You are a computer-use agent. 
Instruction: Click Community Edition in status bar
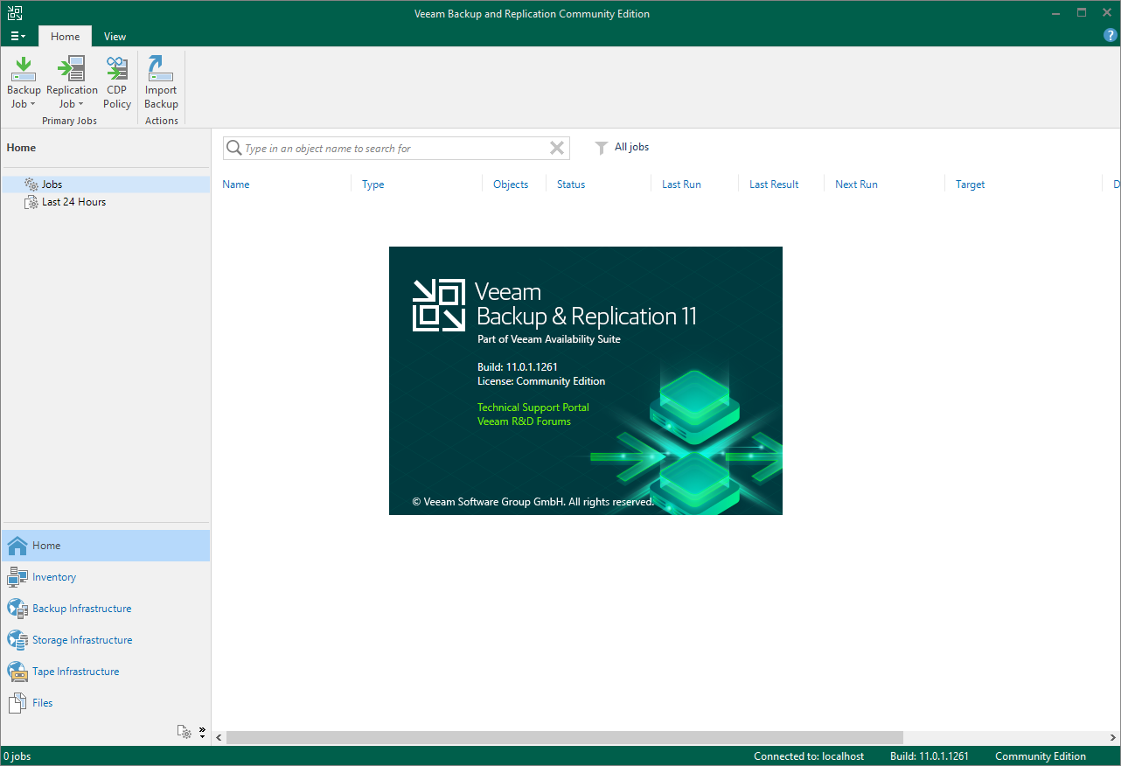1041,756
